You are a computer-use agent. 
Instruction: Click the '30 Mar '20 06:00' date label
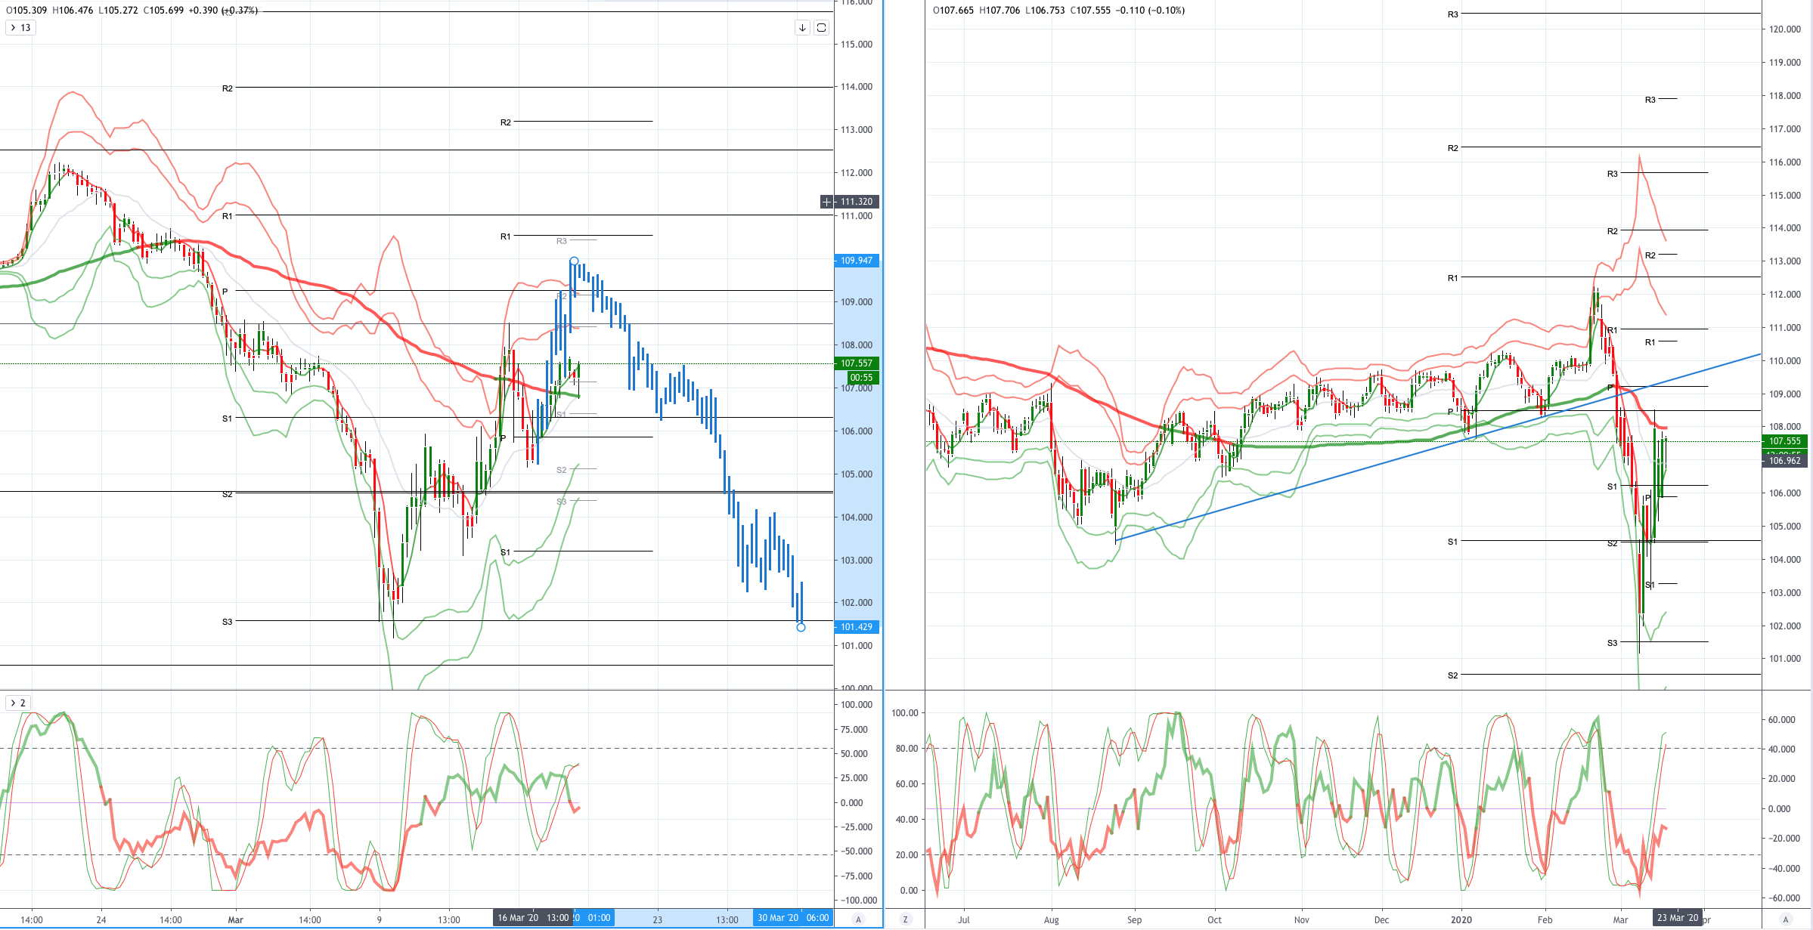792,918
